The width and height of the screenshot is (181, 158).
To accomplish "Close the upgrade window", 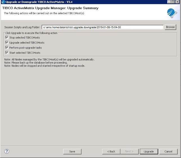I will 177,2.
